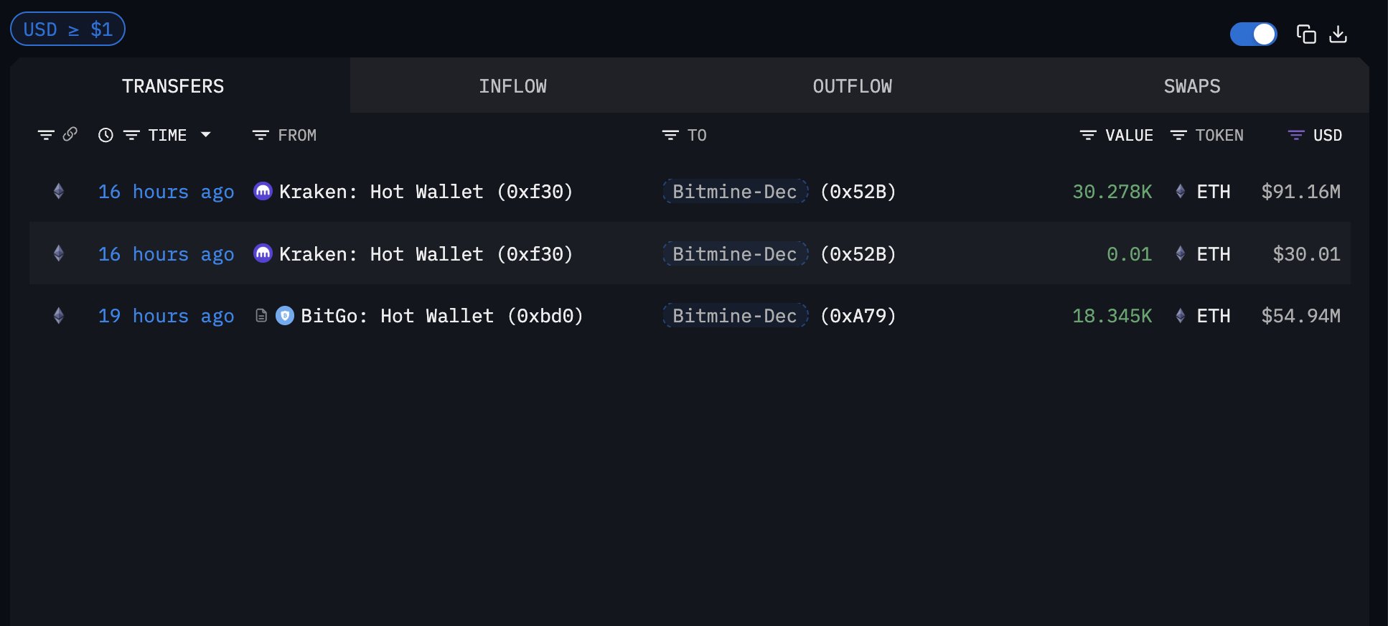Image resolution: width=1388 pixels, height=626 pixels.
Task: Click the download icon at top right
Action: point(1338,34)
